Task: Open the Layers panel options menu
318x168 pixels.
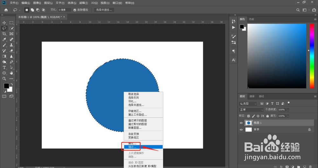Action: 315,96
